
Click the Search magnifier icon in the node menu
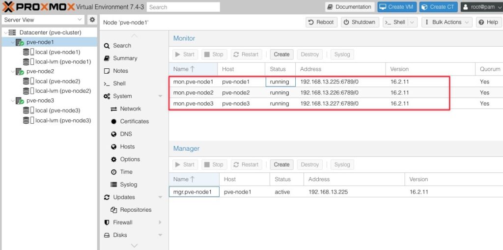(x=107, y=46)
